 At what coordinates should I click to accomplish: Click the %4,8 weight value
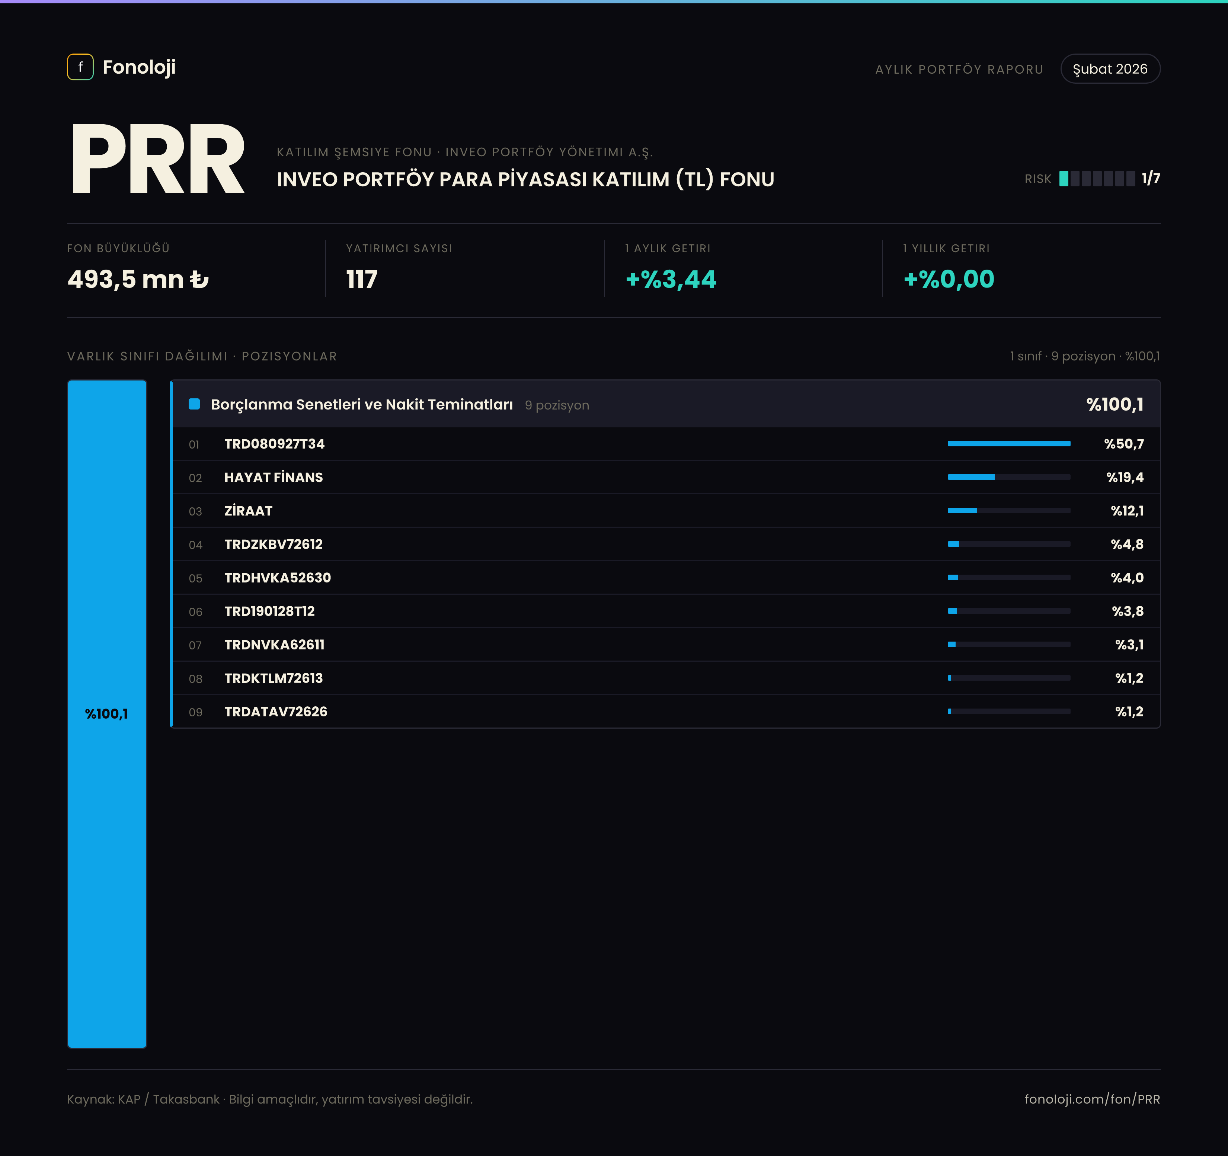click(x=1127, y=544)
